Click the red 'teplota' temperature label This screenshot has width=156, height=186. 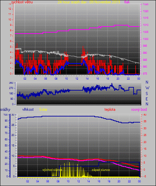pos(110,109)
